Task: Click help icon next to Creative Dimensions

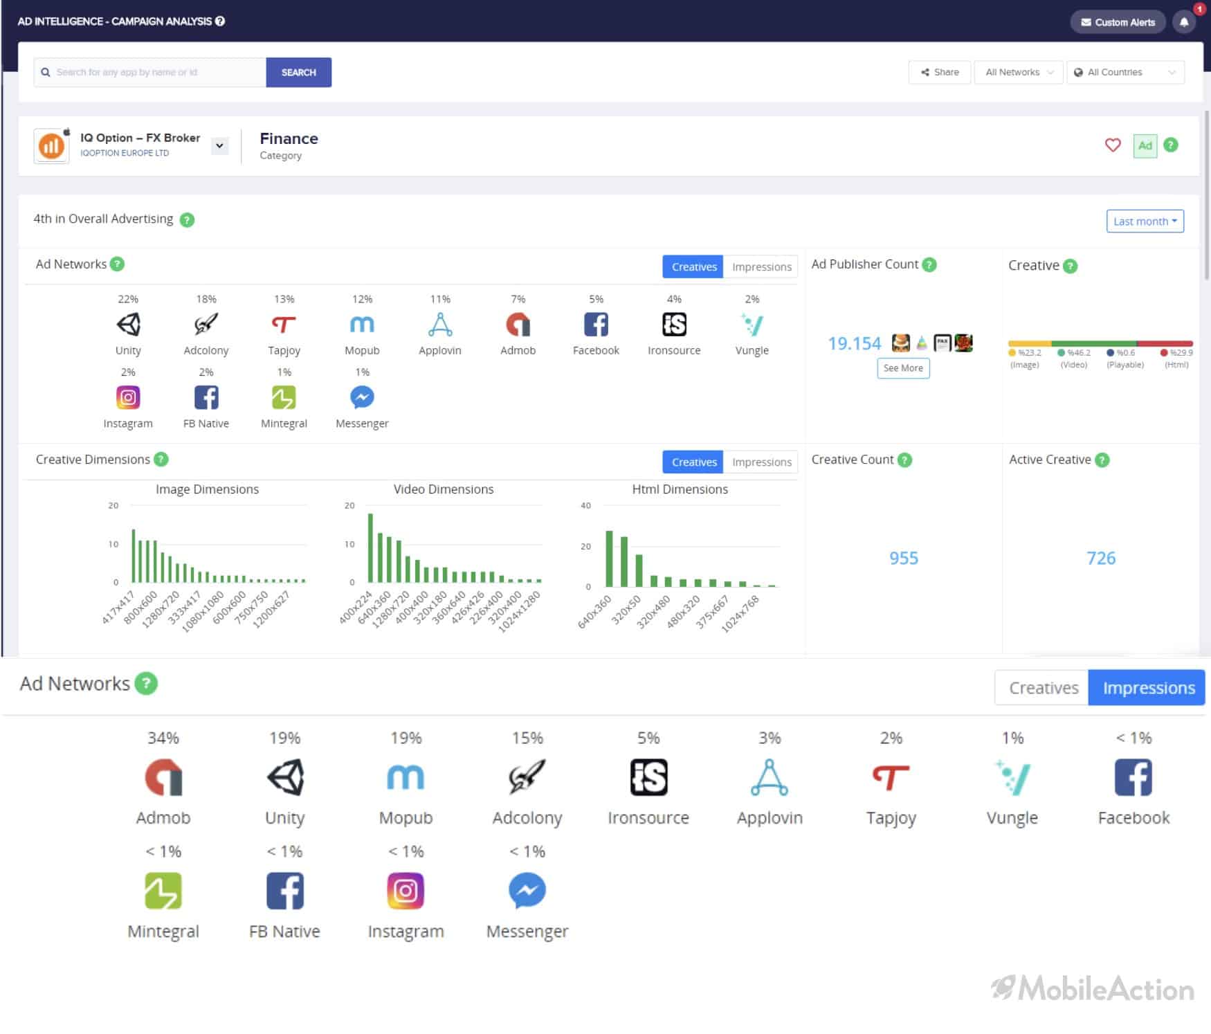Action: (x=161, y=460)
